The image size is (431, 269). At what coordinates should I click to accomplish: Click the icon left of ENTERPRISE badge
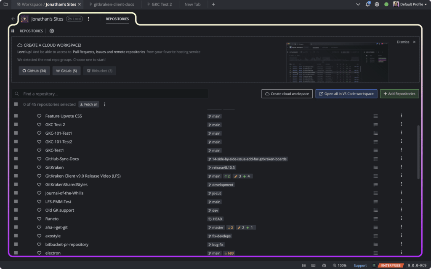(x=374, y=266)
